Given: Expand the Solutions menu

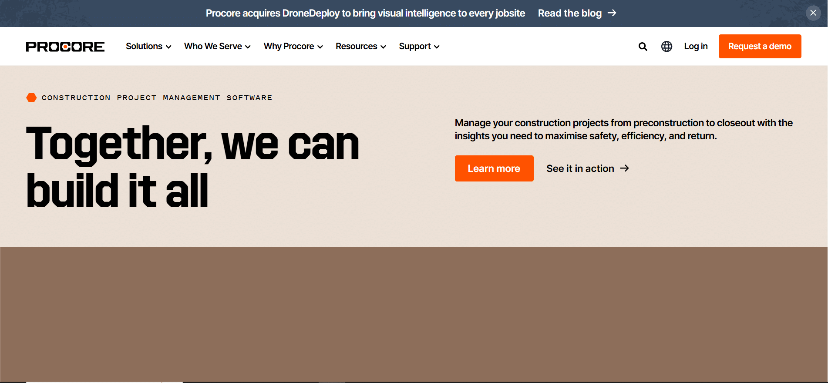Looking at the screenshot, I should click(148, 46).
